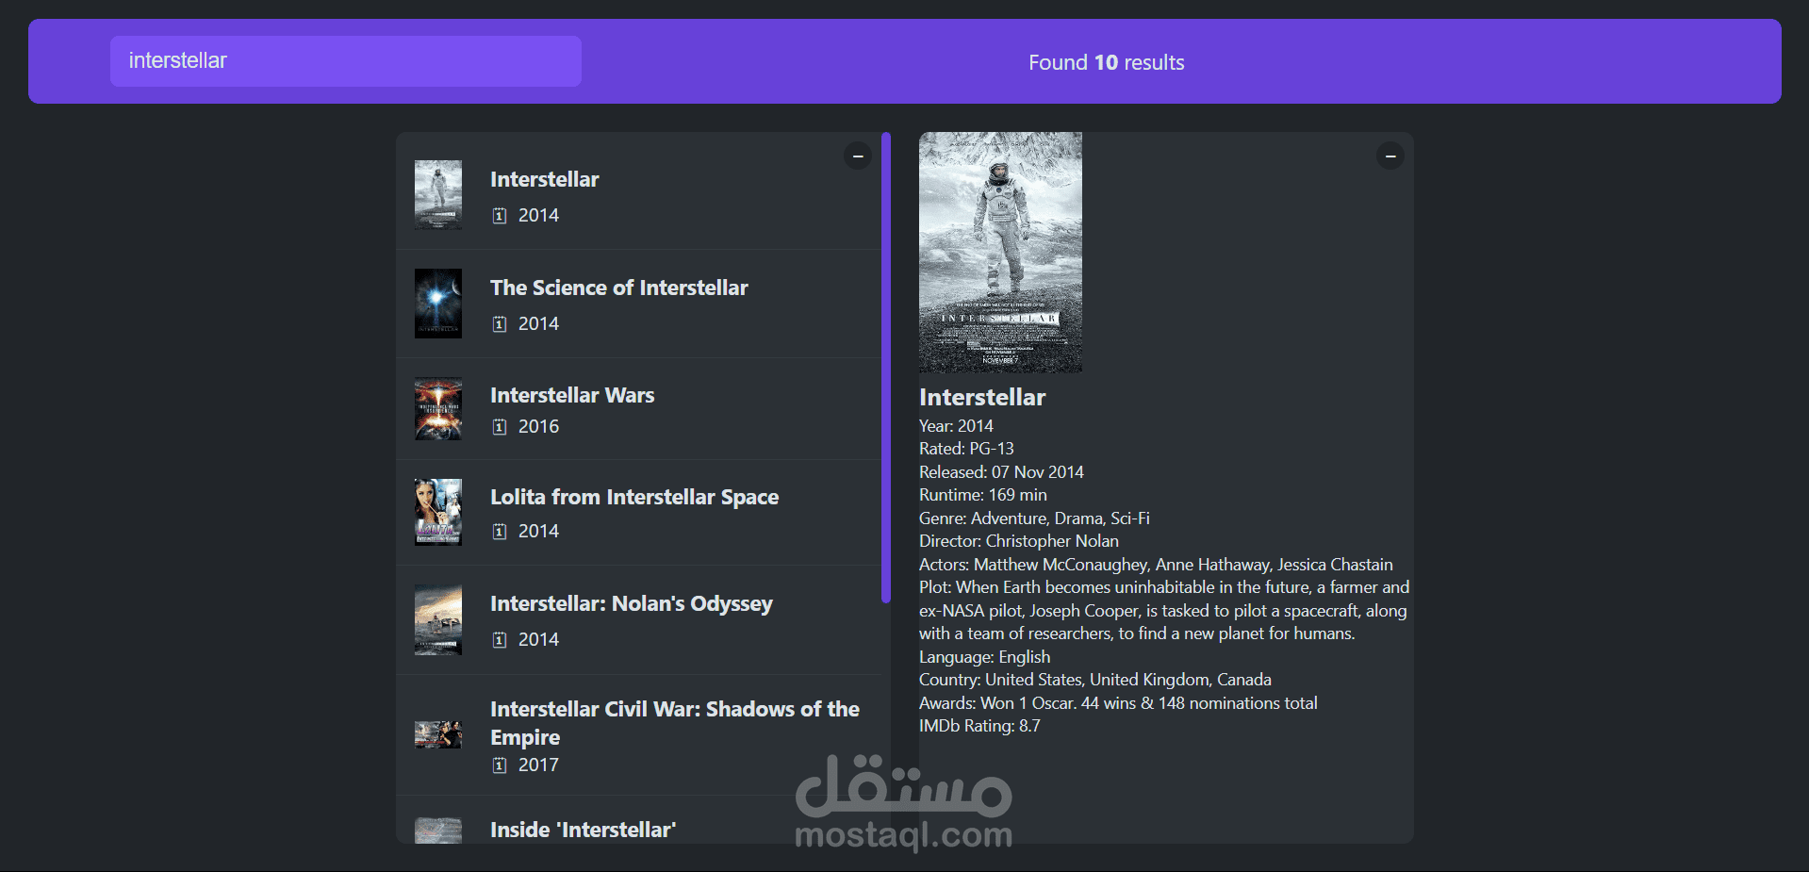
Task: Click the Found 10 results text
Action: click(x=1106, y=62)
